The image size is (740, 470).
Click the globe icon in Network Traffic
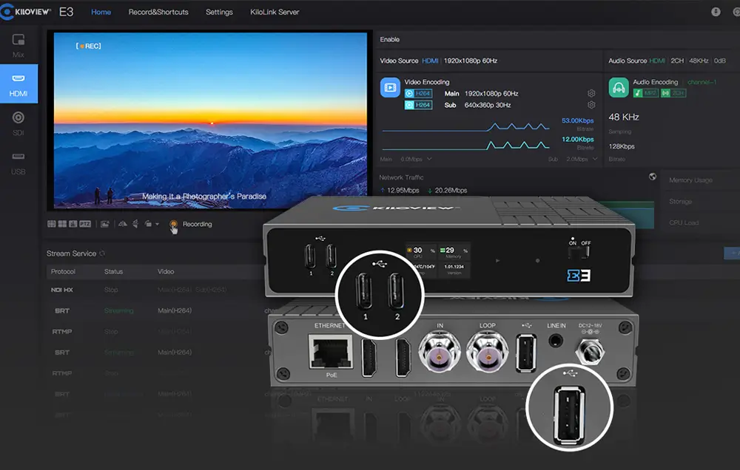[652, 177]
